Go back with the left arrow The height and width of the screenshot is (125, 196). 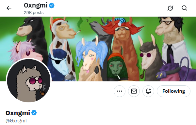coord(9,8)
